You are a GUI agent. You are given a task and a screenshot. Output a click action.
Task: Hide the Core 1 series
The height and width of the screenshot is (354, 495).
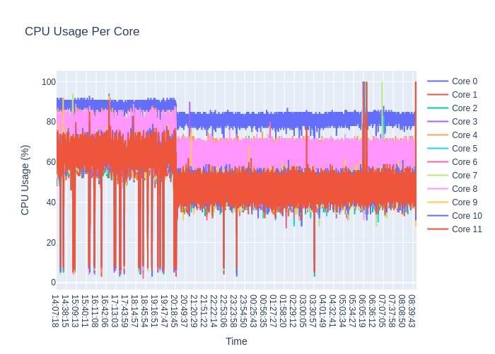point(462,95)
